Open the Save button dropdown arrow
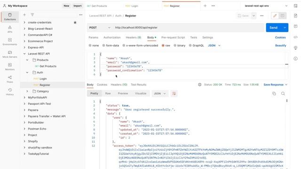The width and height of the screenshot is (301, 169). tap(253, 15)
